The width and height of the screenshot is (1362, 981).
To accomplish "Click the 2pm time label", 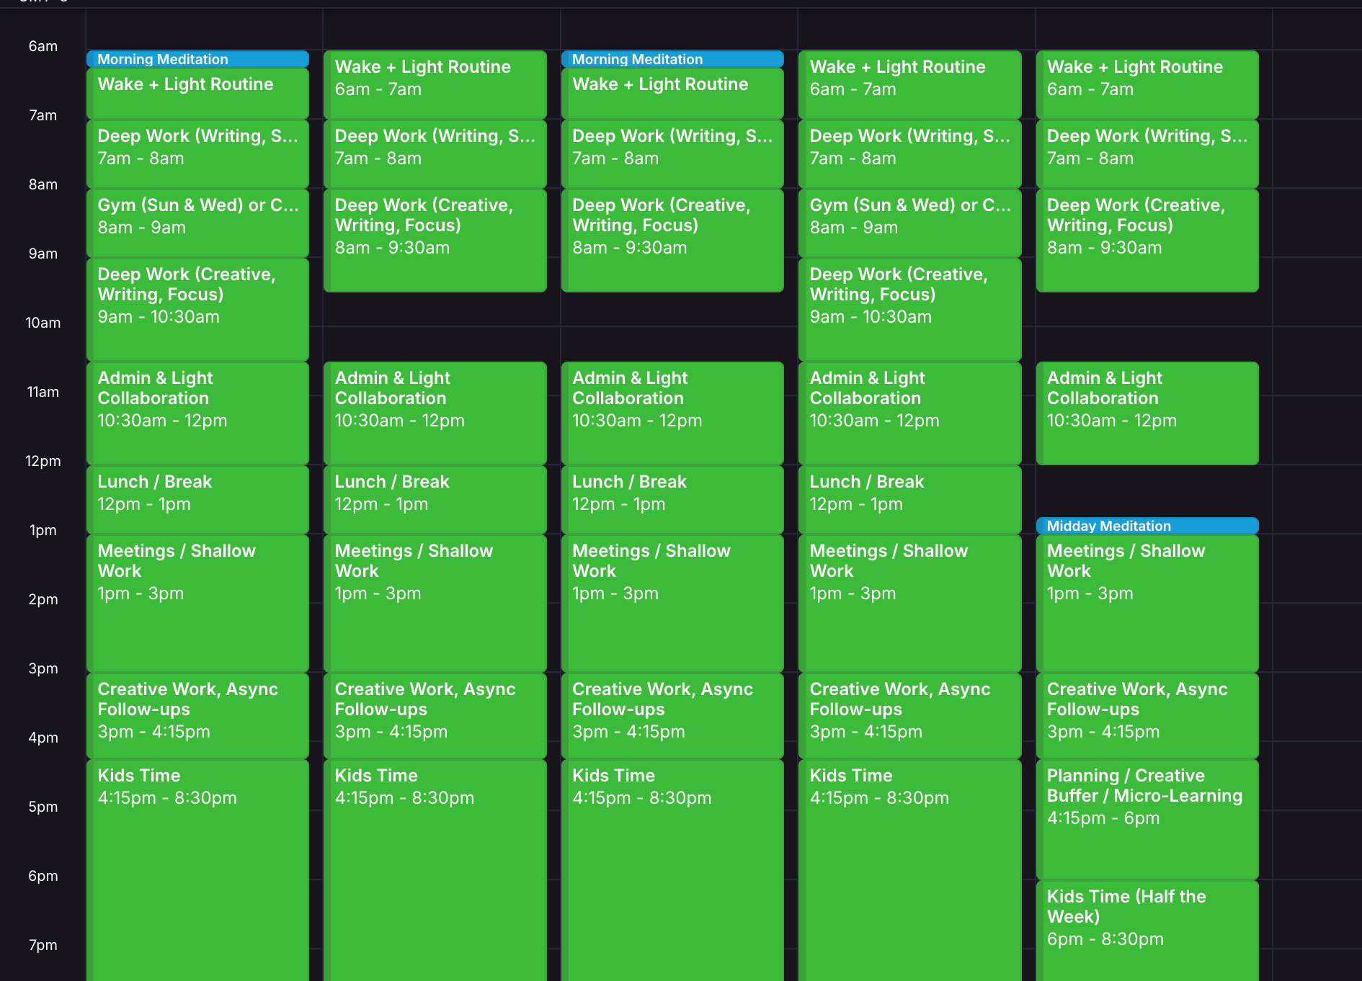I will tap(43, 599).
